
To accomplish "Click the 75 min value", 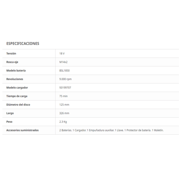I will (x=63, y=96).
